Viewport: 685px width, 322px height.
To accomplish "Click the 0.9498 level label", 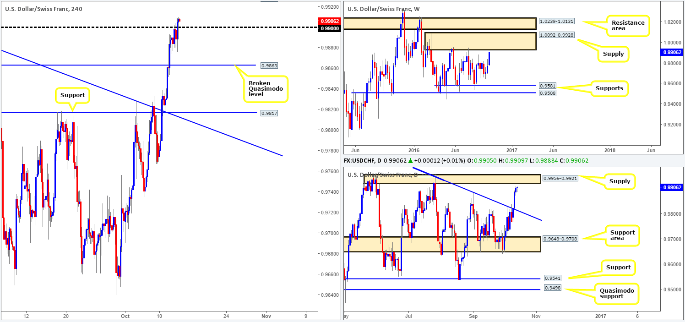I will pos(552,289).
